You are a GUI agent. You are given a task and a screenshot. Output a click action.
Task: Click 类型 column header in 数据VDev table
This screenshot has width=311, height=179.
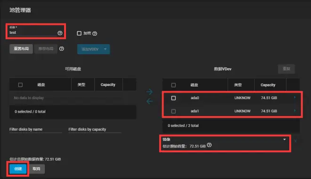[x=238, y=85]
